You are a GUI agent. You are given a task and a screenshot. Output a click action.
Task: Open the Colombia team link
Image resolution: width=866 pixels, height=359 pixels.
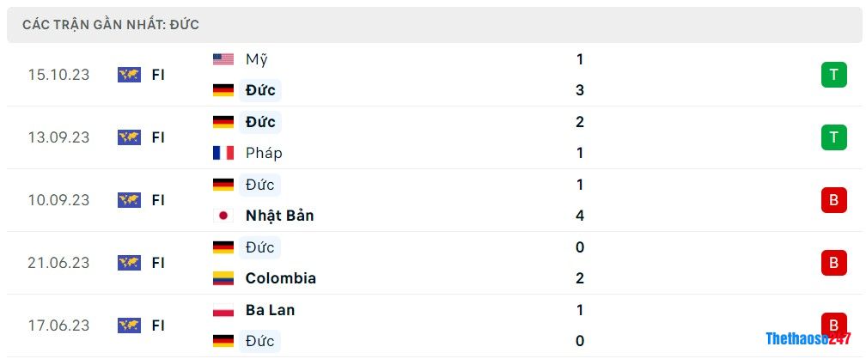coord(280,278)
